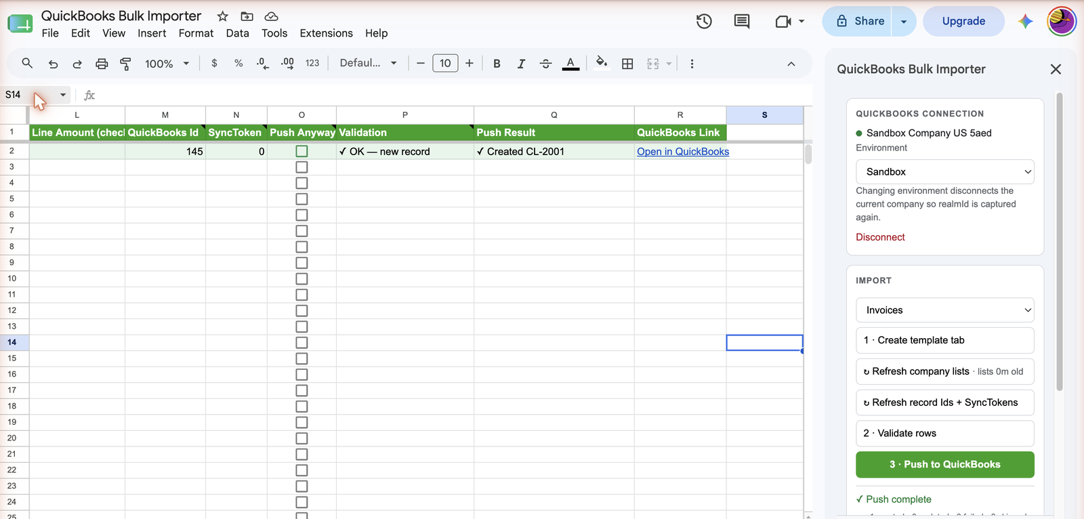Image resolution: width=1084 pixels, height=519 pixels.
Task: Start a video meeting camera icon
Action: (783, 22)
